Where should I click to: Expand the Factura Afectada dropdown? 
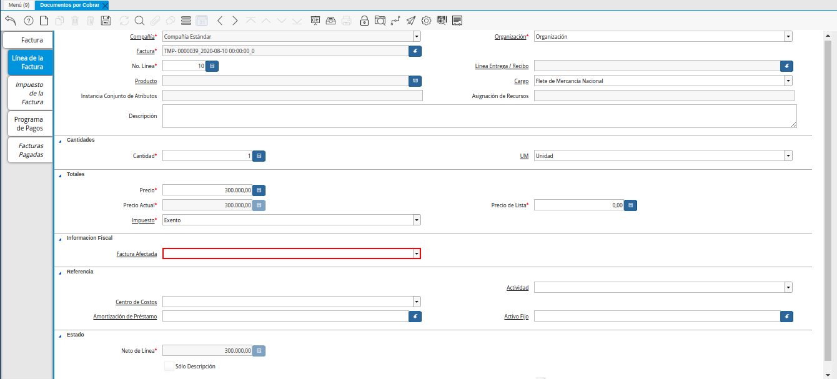416,253
